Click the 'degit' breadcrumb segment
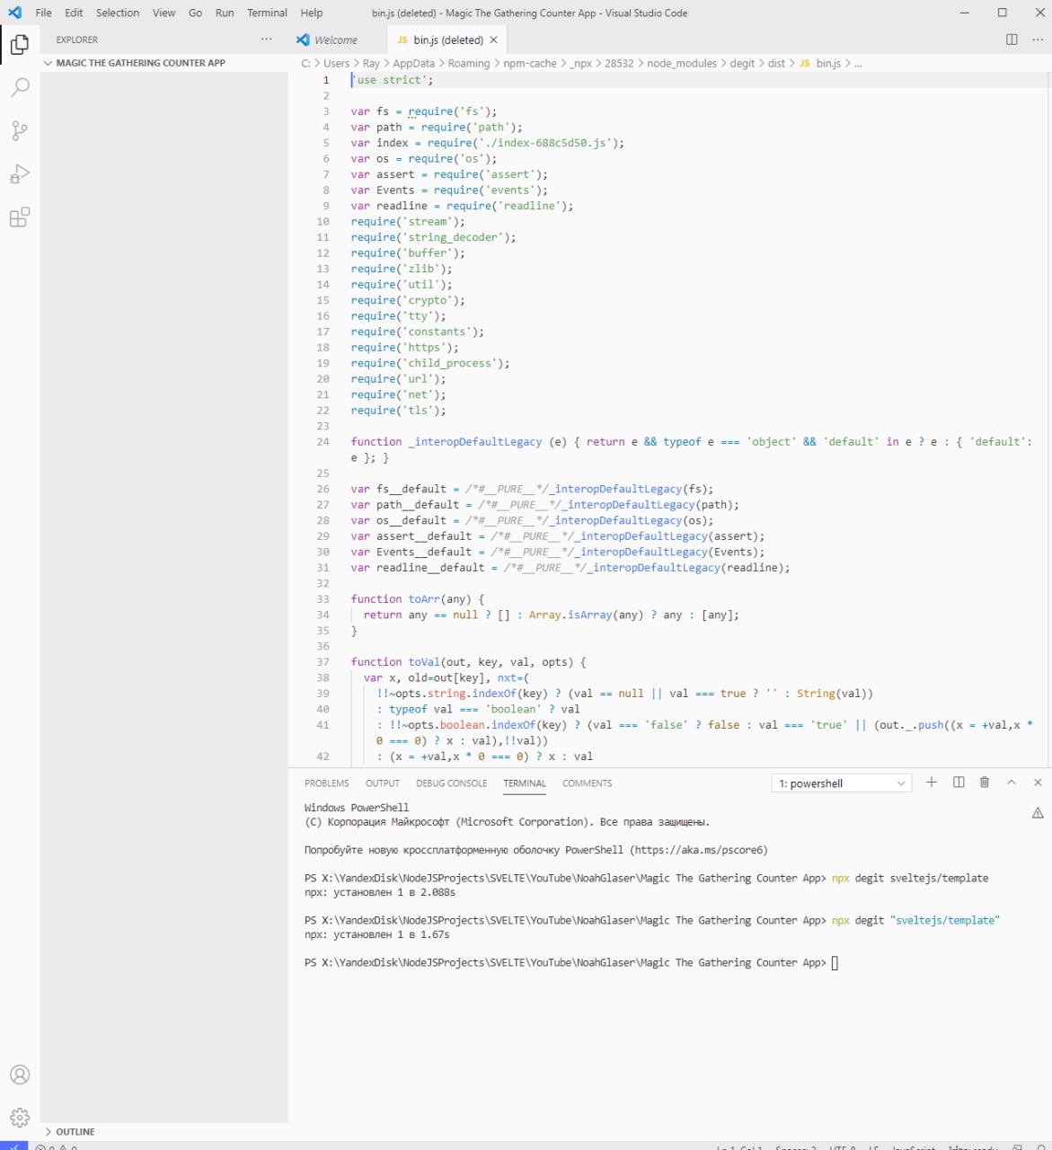This screenshot has width=1052, height=1150. (742, 64)
